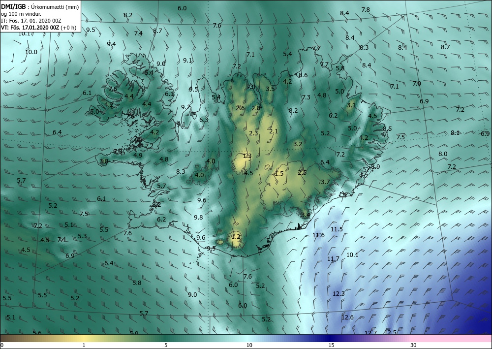Image resolution: width=492 pixels, height=349 pixels.
Task: Click the 2.8 value label
Action: [256, 108]
